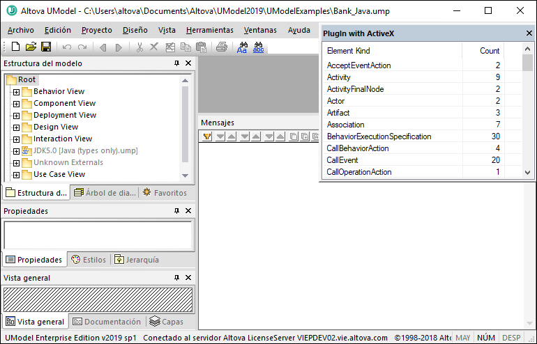Pin the Vista general panel
The image size is (537, 344).
pyautogui.click(x=176, y=278)
